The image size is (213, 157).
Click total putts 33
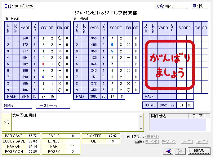coord(190,105)
